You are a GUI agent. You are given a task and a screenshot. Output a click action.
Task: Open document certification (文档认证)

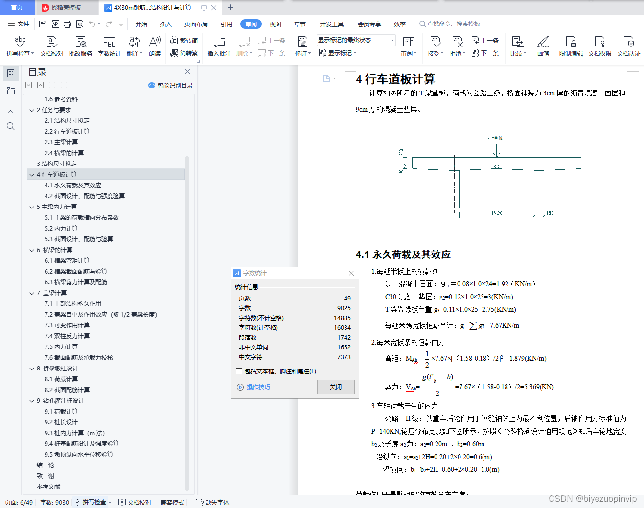629,46
